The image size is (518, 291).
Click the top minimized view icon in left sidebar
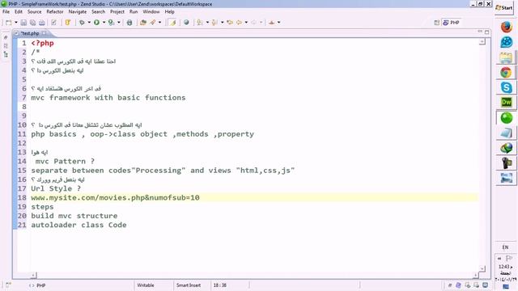click(6, 38)
